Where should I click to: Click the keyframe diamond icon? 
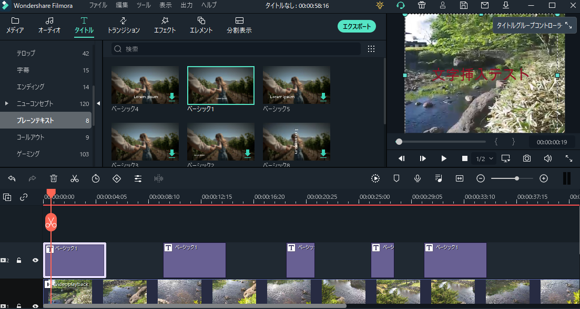click(x=117, y=179)
